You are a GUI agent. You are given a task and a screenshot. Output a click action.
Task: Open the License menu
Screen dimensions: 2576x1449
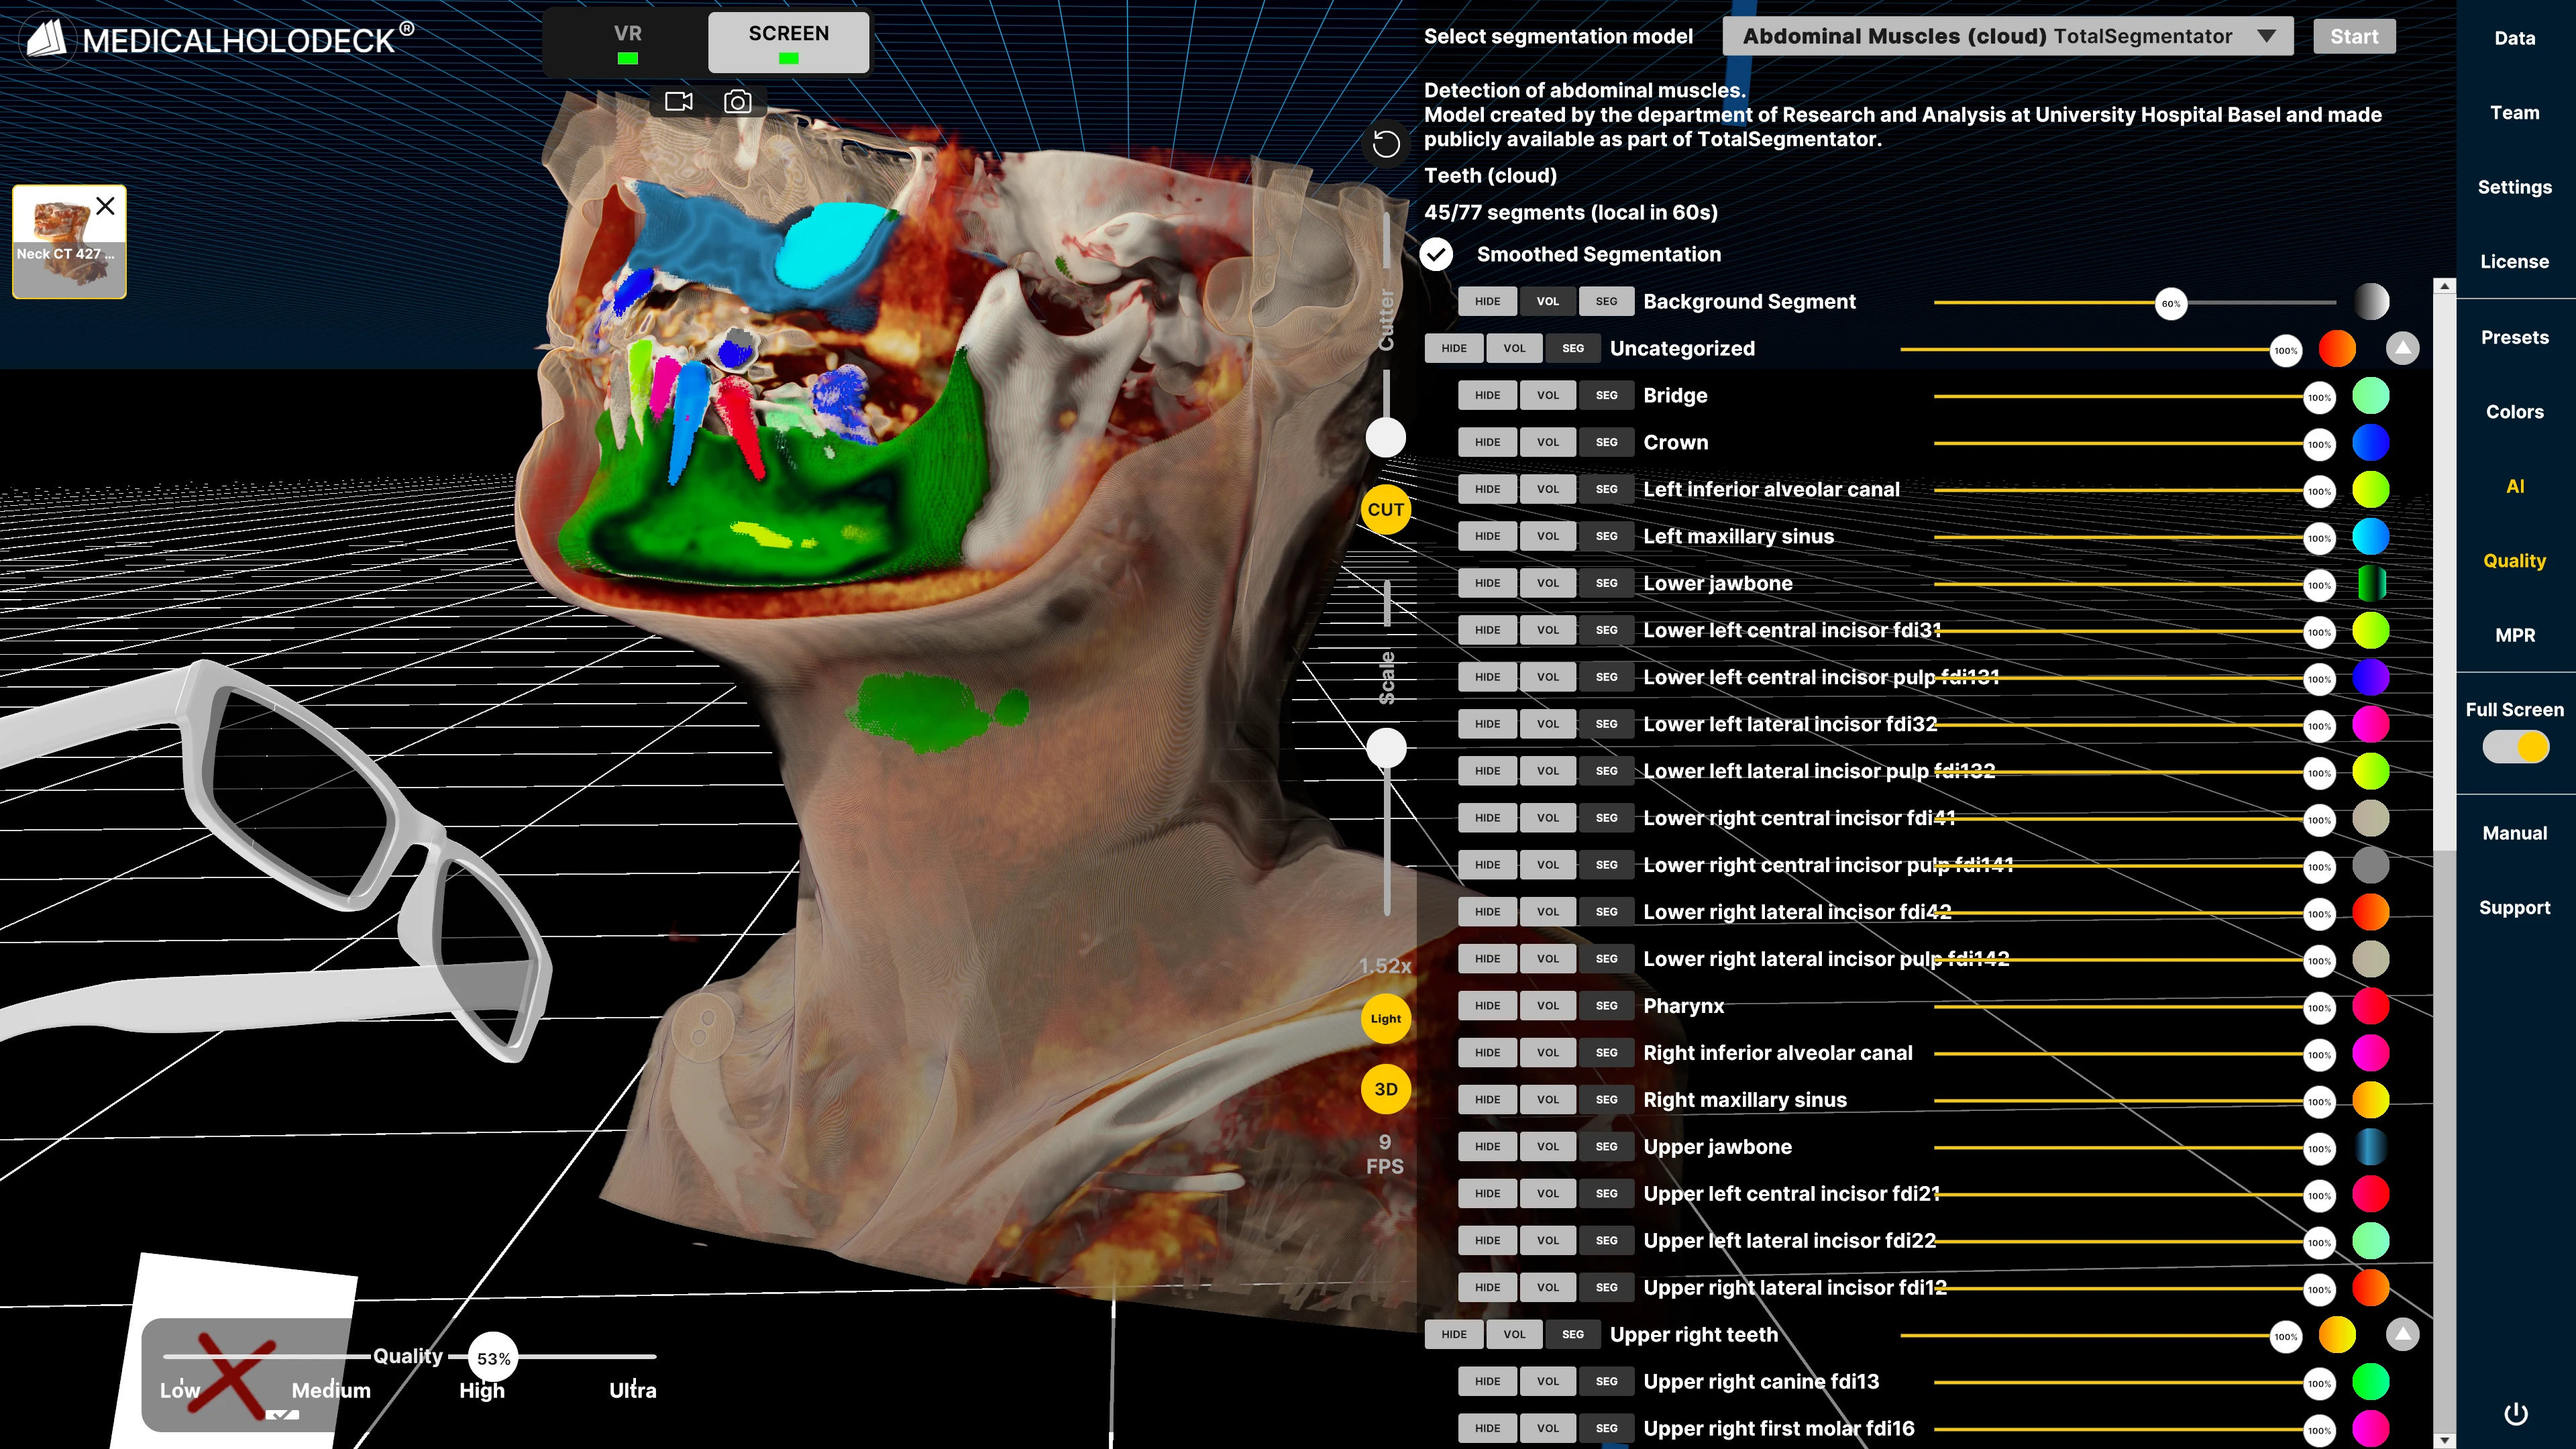[x=2514, y=261]
